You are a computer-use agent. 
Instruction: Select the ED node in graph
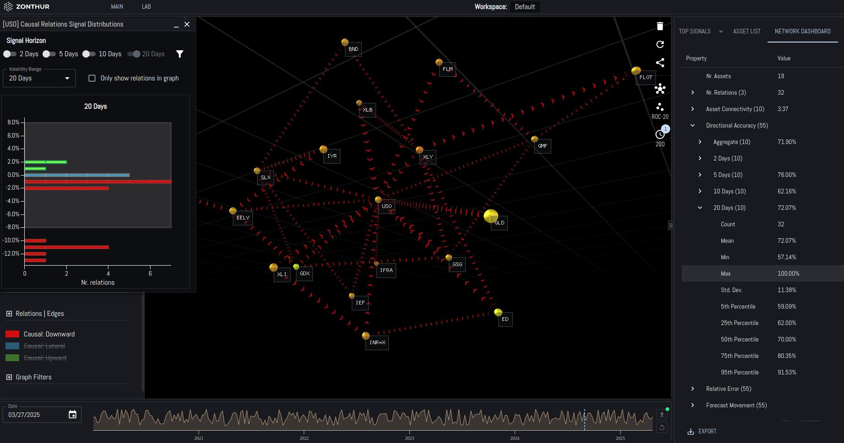pos(498,312)
